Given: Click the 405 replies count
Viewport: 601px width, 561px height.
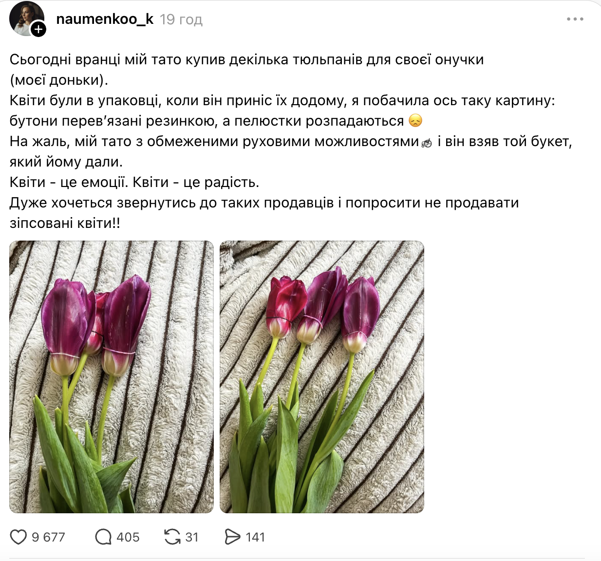Looking at the screenshot, I should click(128, 537).
